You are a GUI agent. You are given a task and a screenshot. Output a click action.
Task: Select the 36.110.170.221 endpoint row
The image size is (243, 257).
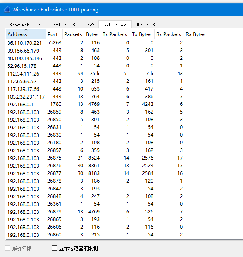[x=124, y=43]
